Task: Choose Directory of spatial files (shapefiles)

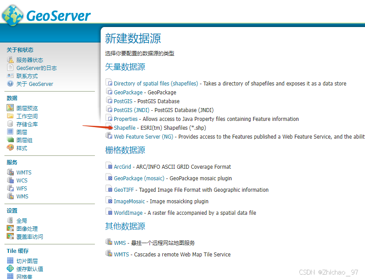Action: [x=156, y=83]
